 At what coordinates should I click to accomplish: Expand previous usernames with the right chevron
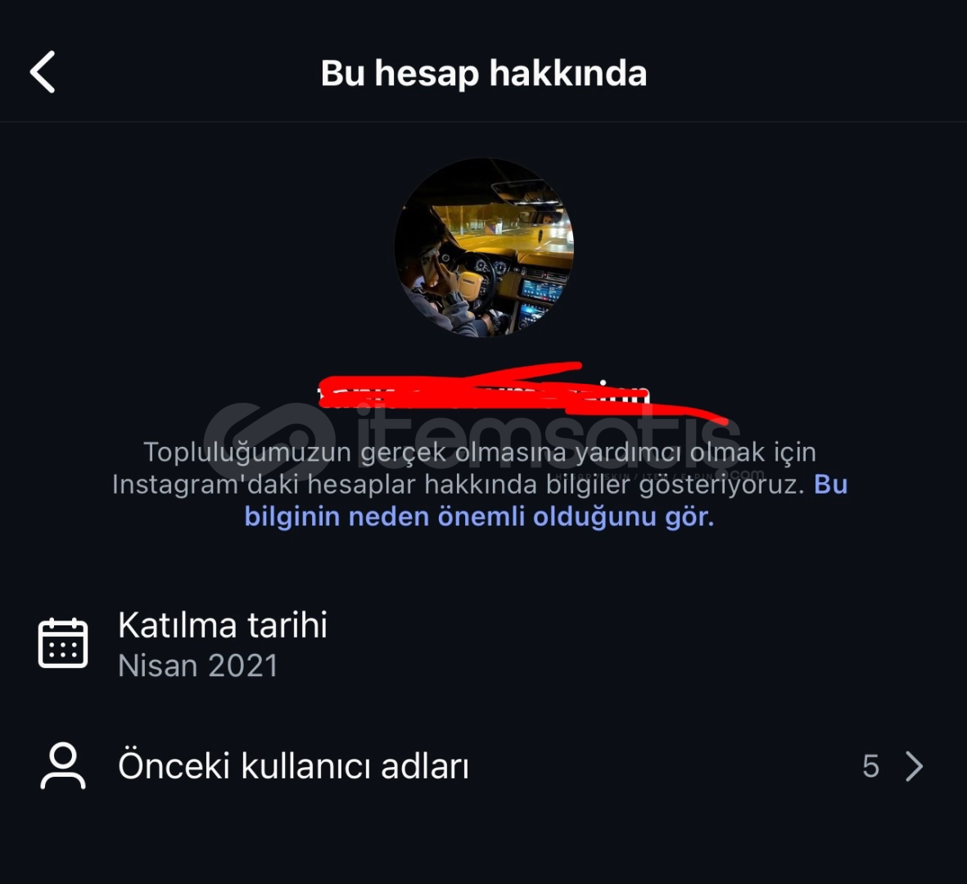coord(914,766)
